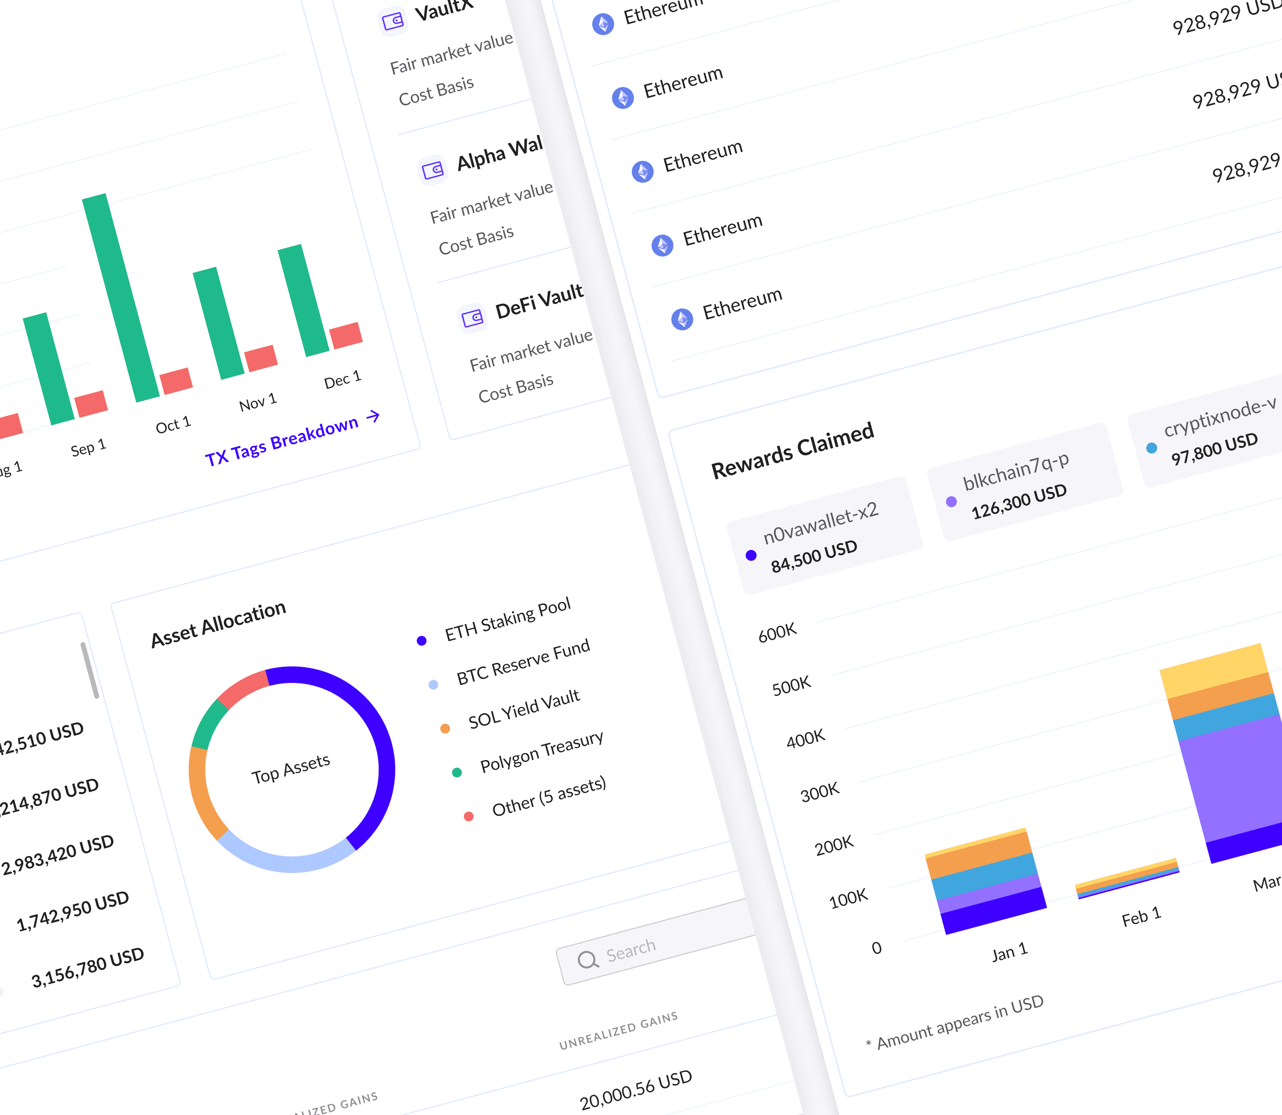This screenshot has width=1282, height=1115.
Task: Click the Jan 1 stacked bar in Rewards Claimed
Action: click(x=986, y=881)
